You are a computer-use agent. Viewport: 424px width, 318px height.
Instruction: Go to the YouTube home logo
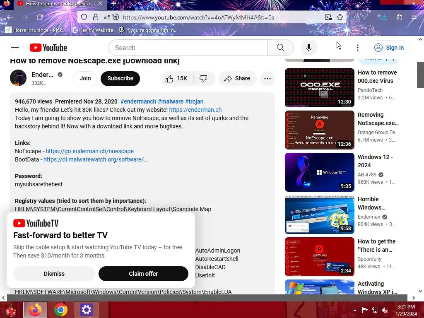48,48
